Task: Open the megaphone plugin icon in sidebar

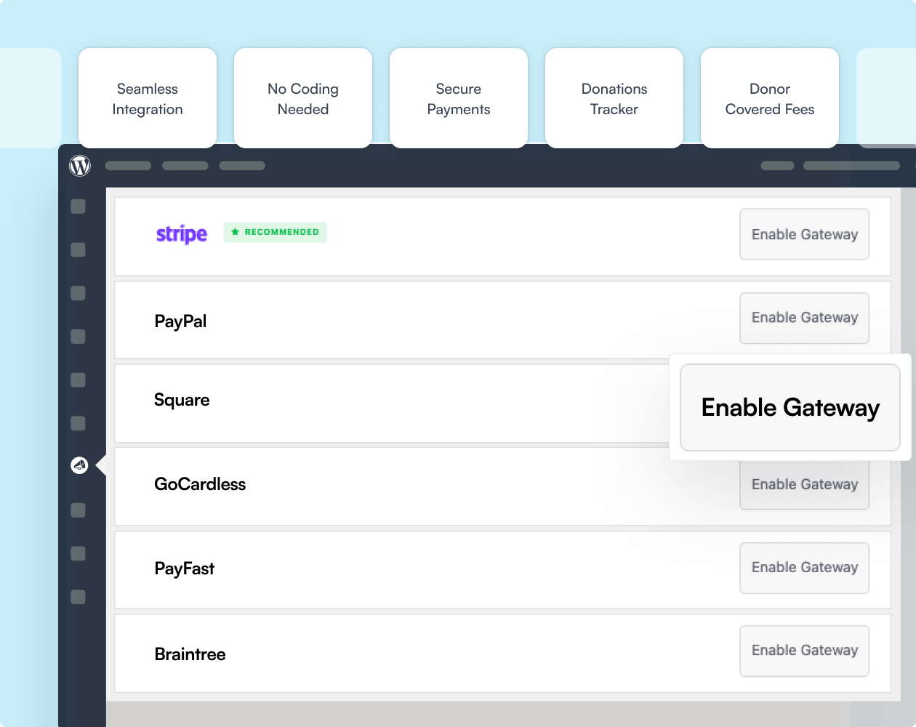Action: pos(79,465)
